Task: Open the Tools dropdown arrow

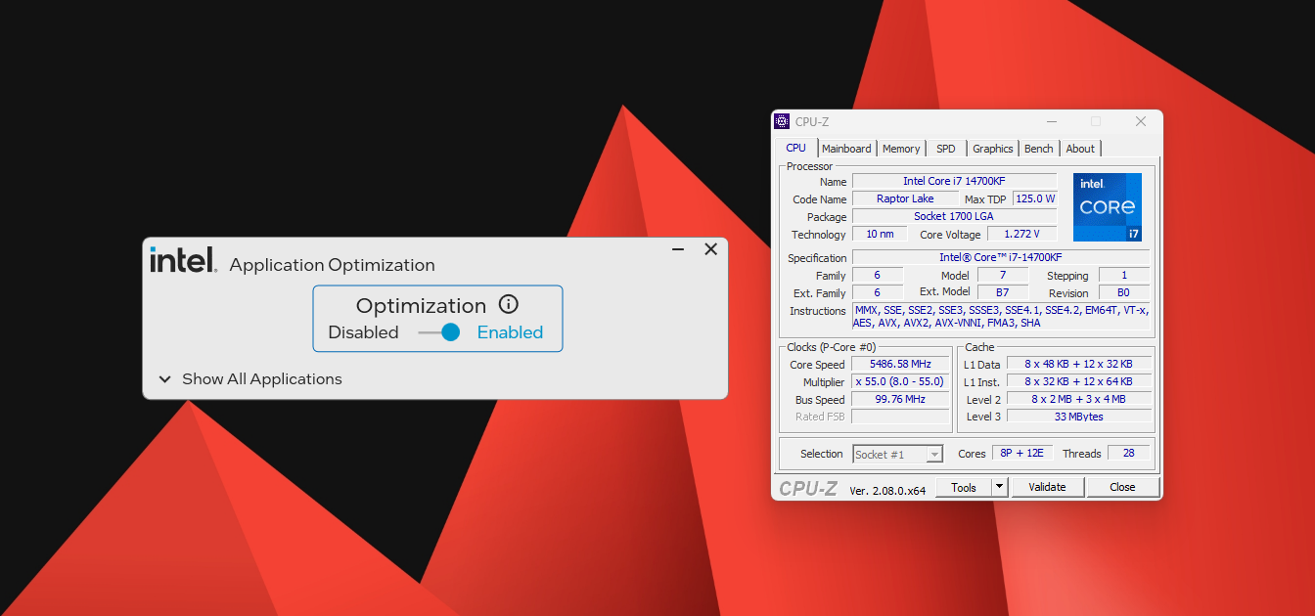Action: pos(999,487)
